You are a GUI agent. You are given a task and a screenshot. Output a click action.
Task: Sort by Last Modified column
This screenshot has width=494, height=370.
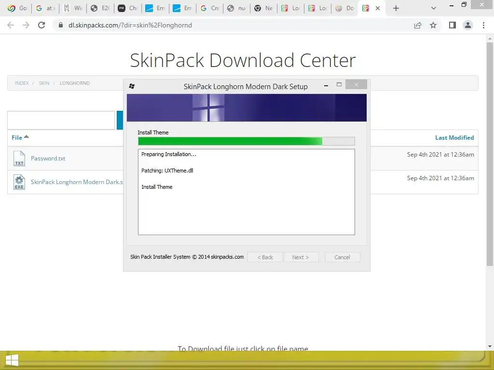pyautogui.click(x=454, y=137)
